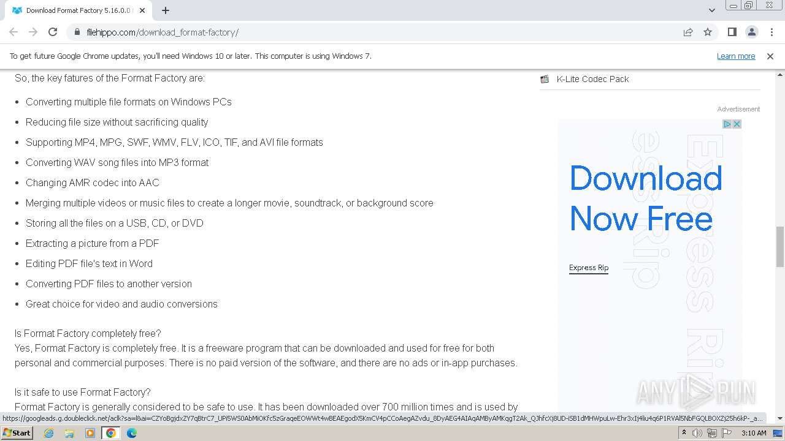The image size is (785, 441).
Task: Click the Download Now Free ad headline
Action: click(646, 198)
